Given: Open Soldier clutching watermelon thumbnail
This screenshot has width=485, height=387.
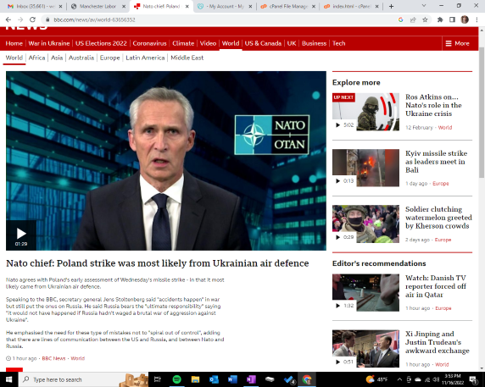Looking at the screenshot, I should coord(365,224).
